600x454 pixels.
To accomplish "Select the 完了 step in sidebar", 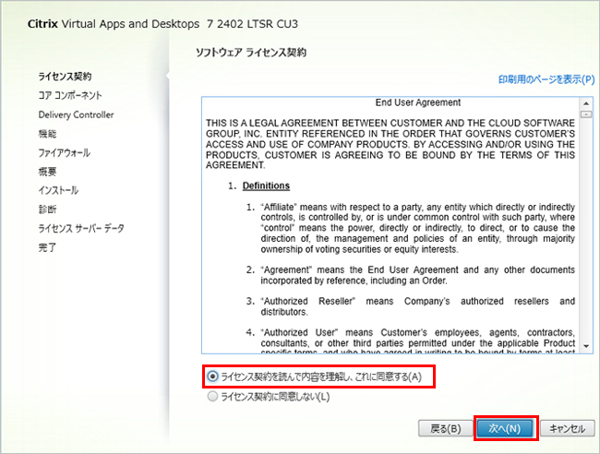I will click(x=47, y=247).
